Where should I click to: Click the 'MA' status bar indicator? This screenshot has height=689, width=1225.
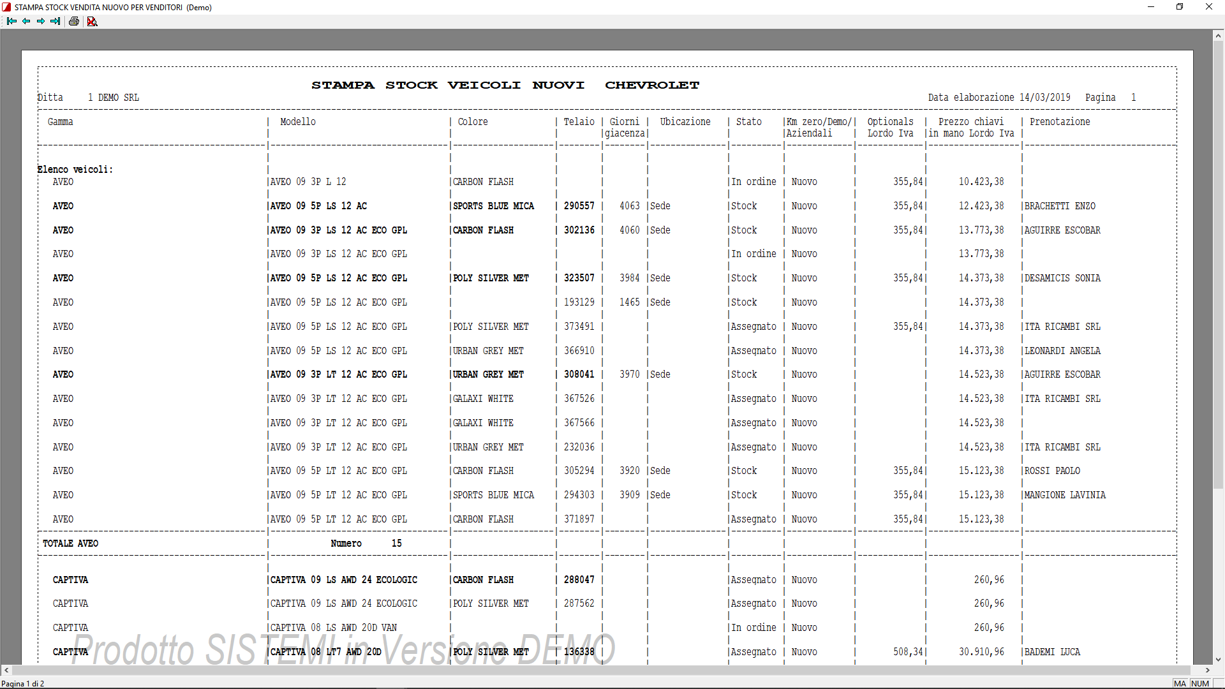click(1180, 683)
